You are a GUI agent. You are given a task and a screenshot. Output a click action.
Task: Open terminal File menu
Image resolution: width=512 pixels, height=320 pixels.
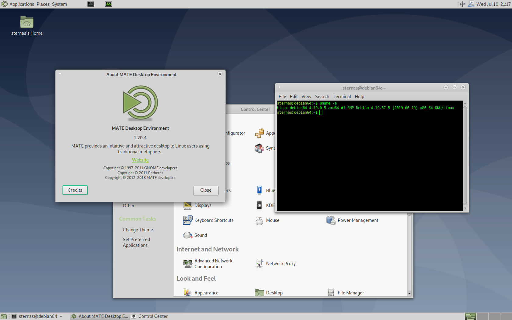tap(282, 97)
